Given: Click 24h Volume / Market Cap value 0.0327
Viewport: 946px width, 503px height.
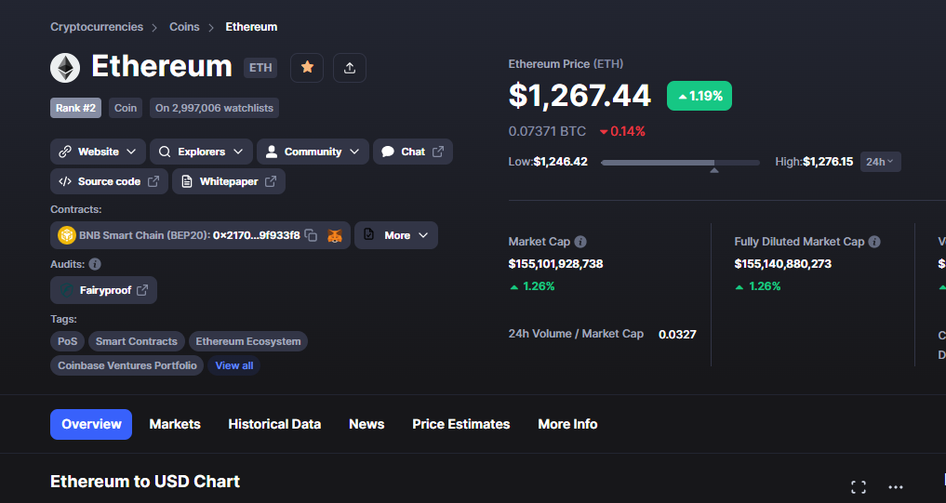Looking at the screenshot, I should click(x=677, y=334).
